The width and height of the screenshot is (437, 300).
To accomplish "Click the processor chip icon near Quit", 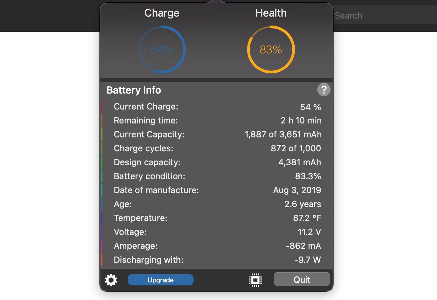I will click(255, 280).
